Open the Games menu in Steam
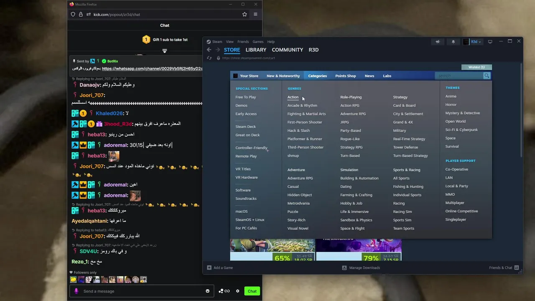 pos(258,42)
